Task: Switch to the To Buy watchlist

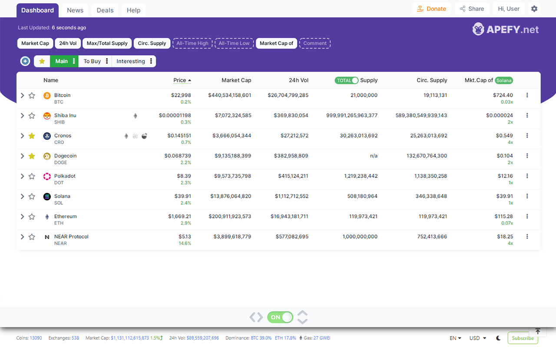Action: click(x=92, y=61)
